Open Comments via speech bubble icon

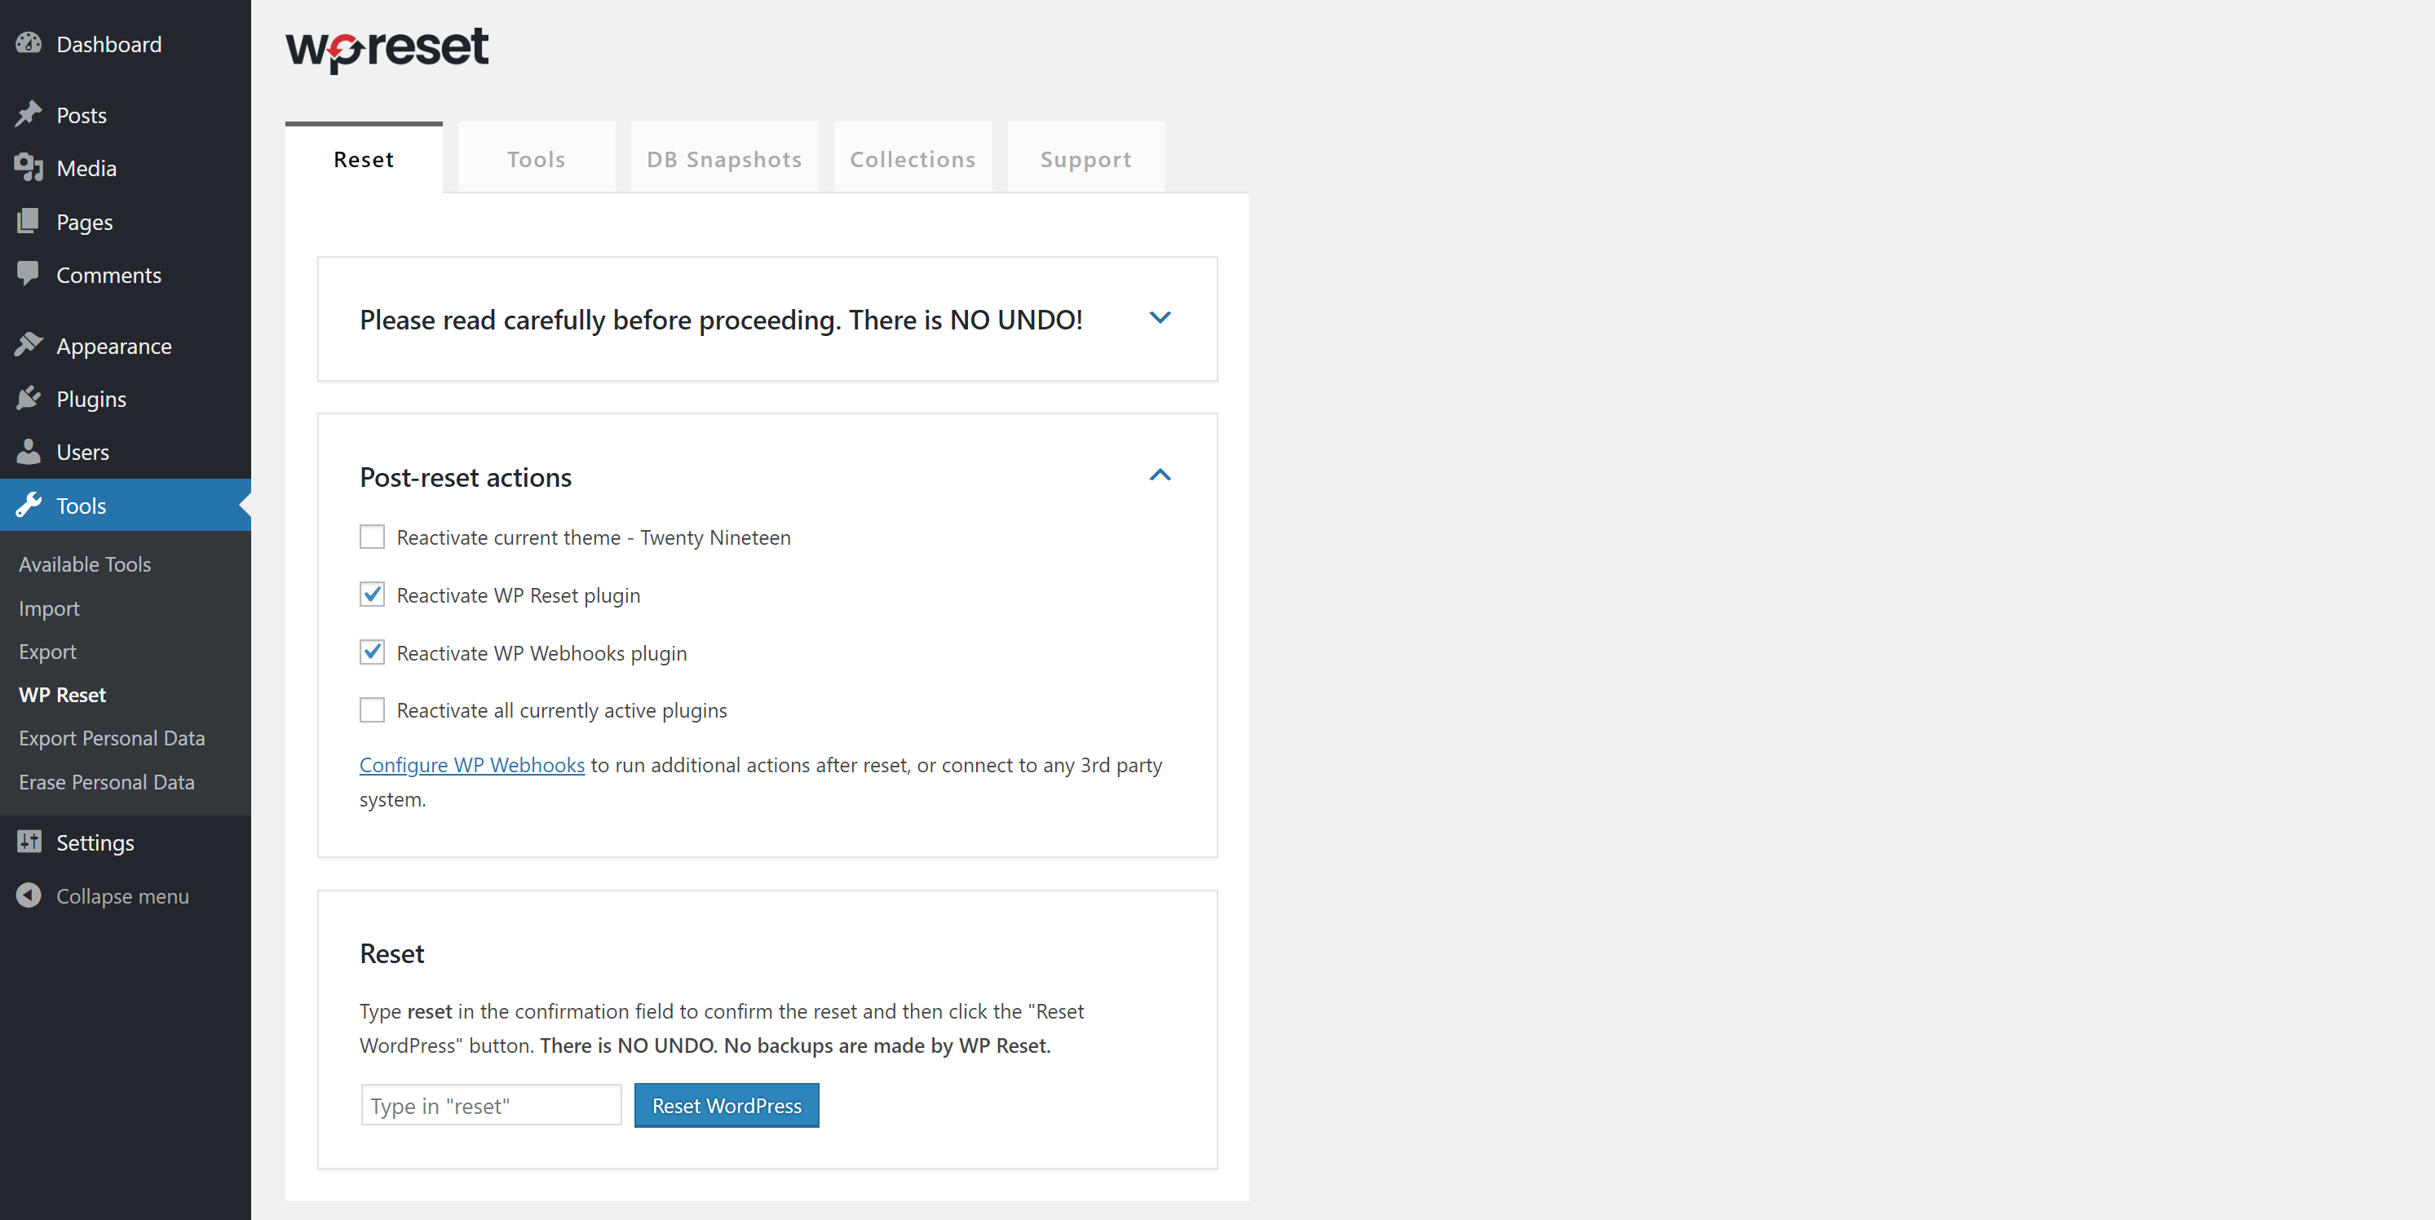tap(29, 274)
